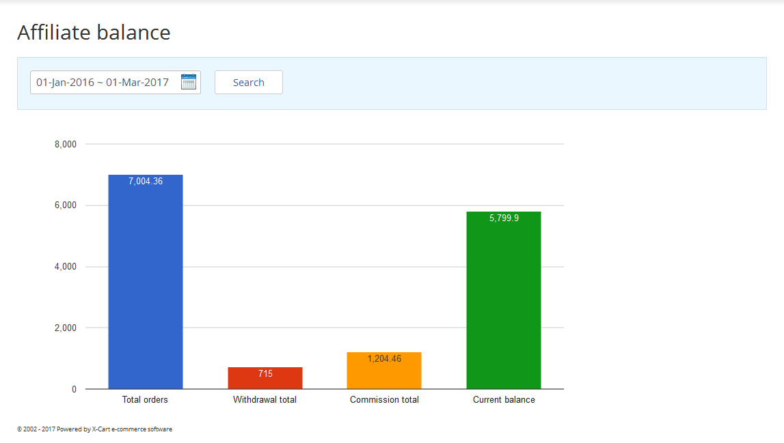
Task: Click the 5,799.9 value label
Action: tap(504, 218)
